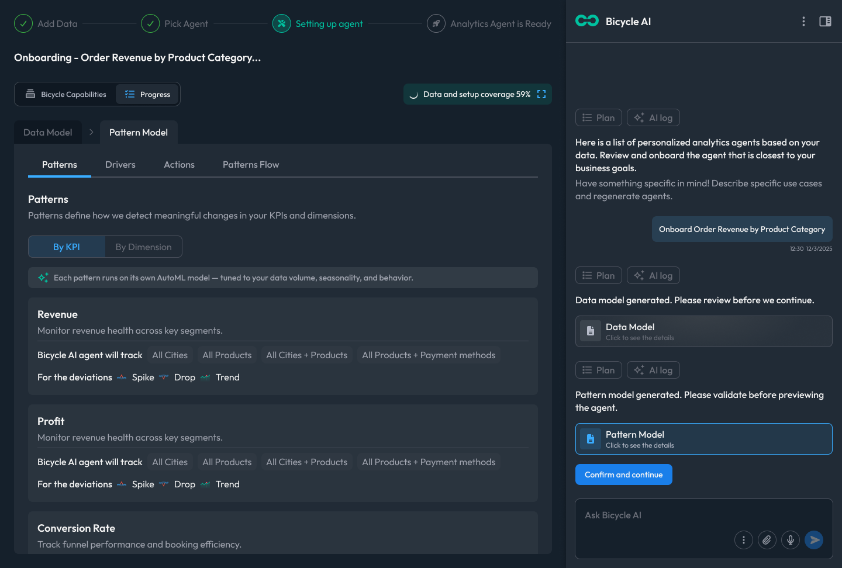Click the Add Data step checkmark icon
This screenshot has height=568, width=842.
pos(23,23)
